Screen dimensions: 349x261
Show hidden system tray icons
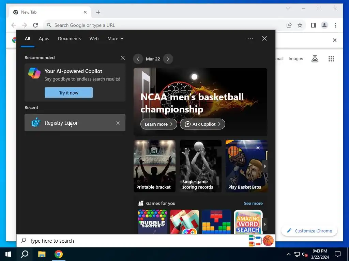pyautogui.click(x=288, y=254)
